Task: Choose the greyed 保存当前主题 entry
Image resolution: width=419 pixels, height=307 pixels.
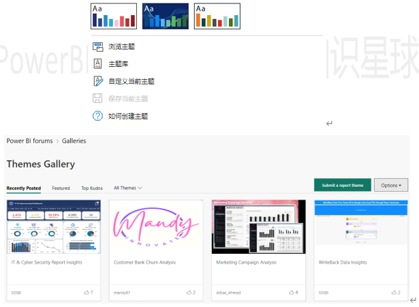Action: (x=128, y=99)
